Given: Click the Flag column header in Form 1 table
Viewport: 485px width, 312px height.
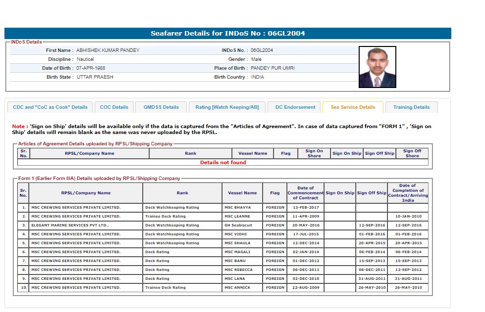Looking at the screenshot, I should [275, 193].
